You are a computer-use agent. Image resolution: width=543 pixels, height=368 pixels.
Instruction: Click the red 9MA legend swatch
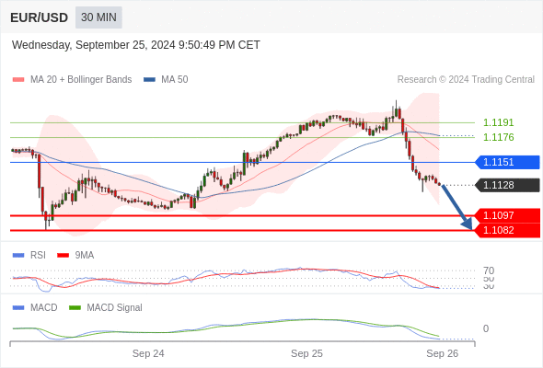click(x=63, y=256)
